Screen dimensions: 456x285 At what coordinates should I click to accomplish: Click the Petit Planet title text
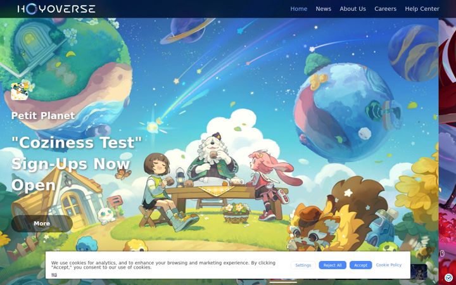click(x=43, y=115)
